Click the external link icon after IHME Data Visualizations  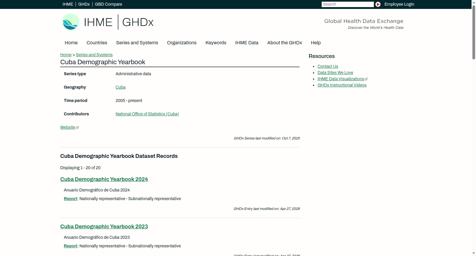366,79
